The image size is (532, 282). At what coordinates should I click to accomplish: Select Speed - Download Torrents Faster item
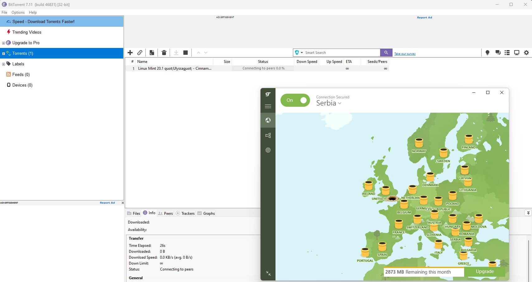pos(62,21)
